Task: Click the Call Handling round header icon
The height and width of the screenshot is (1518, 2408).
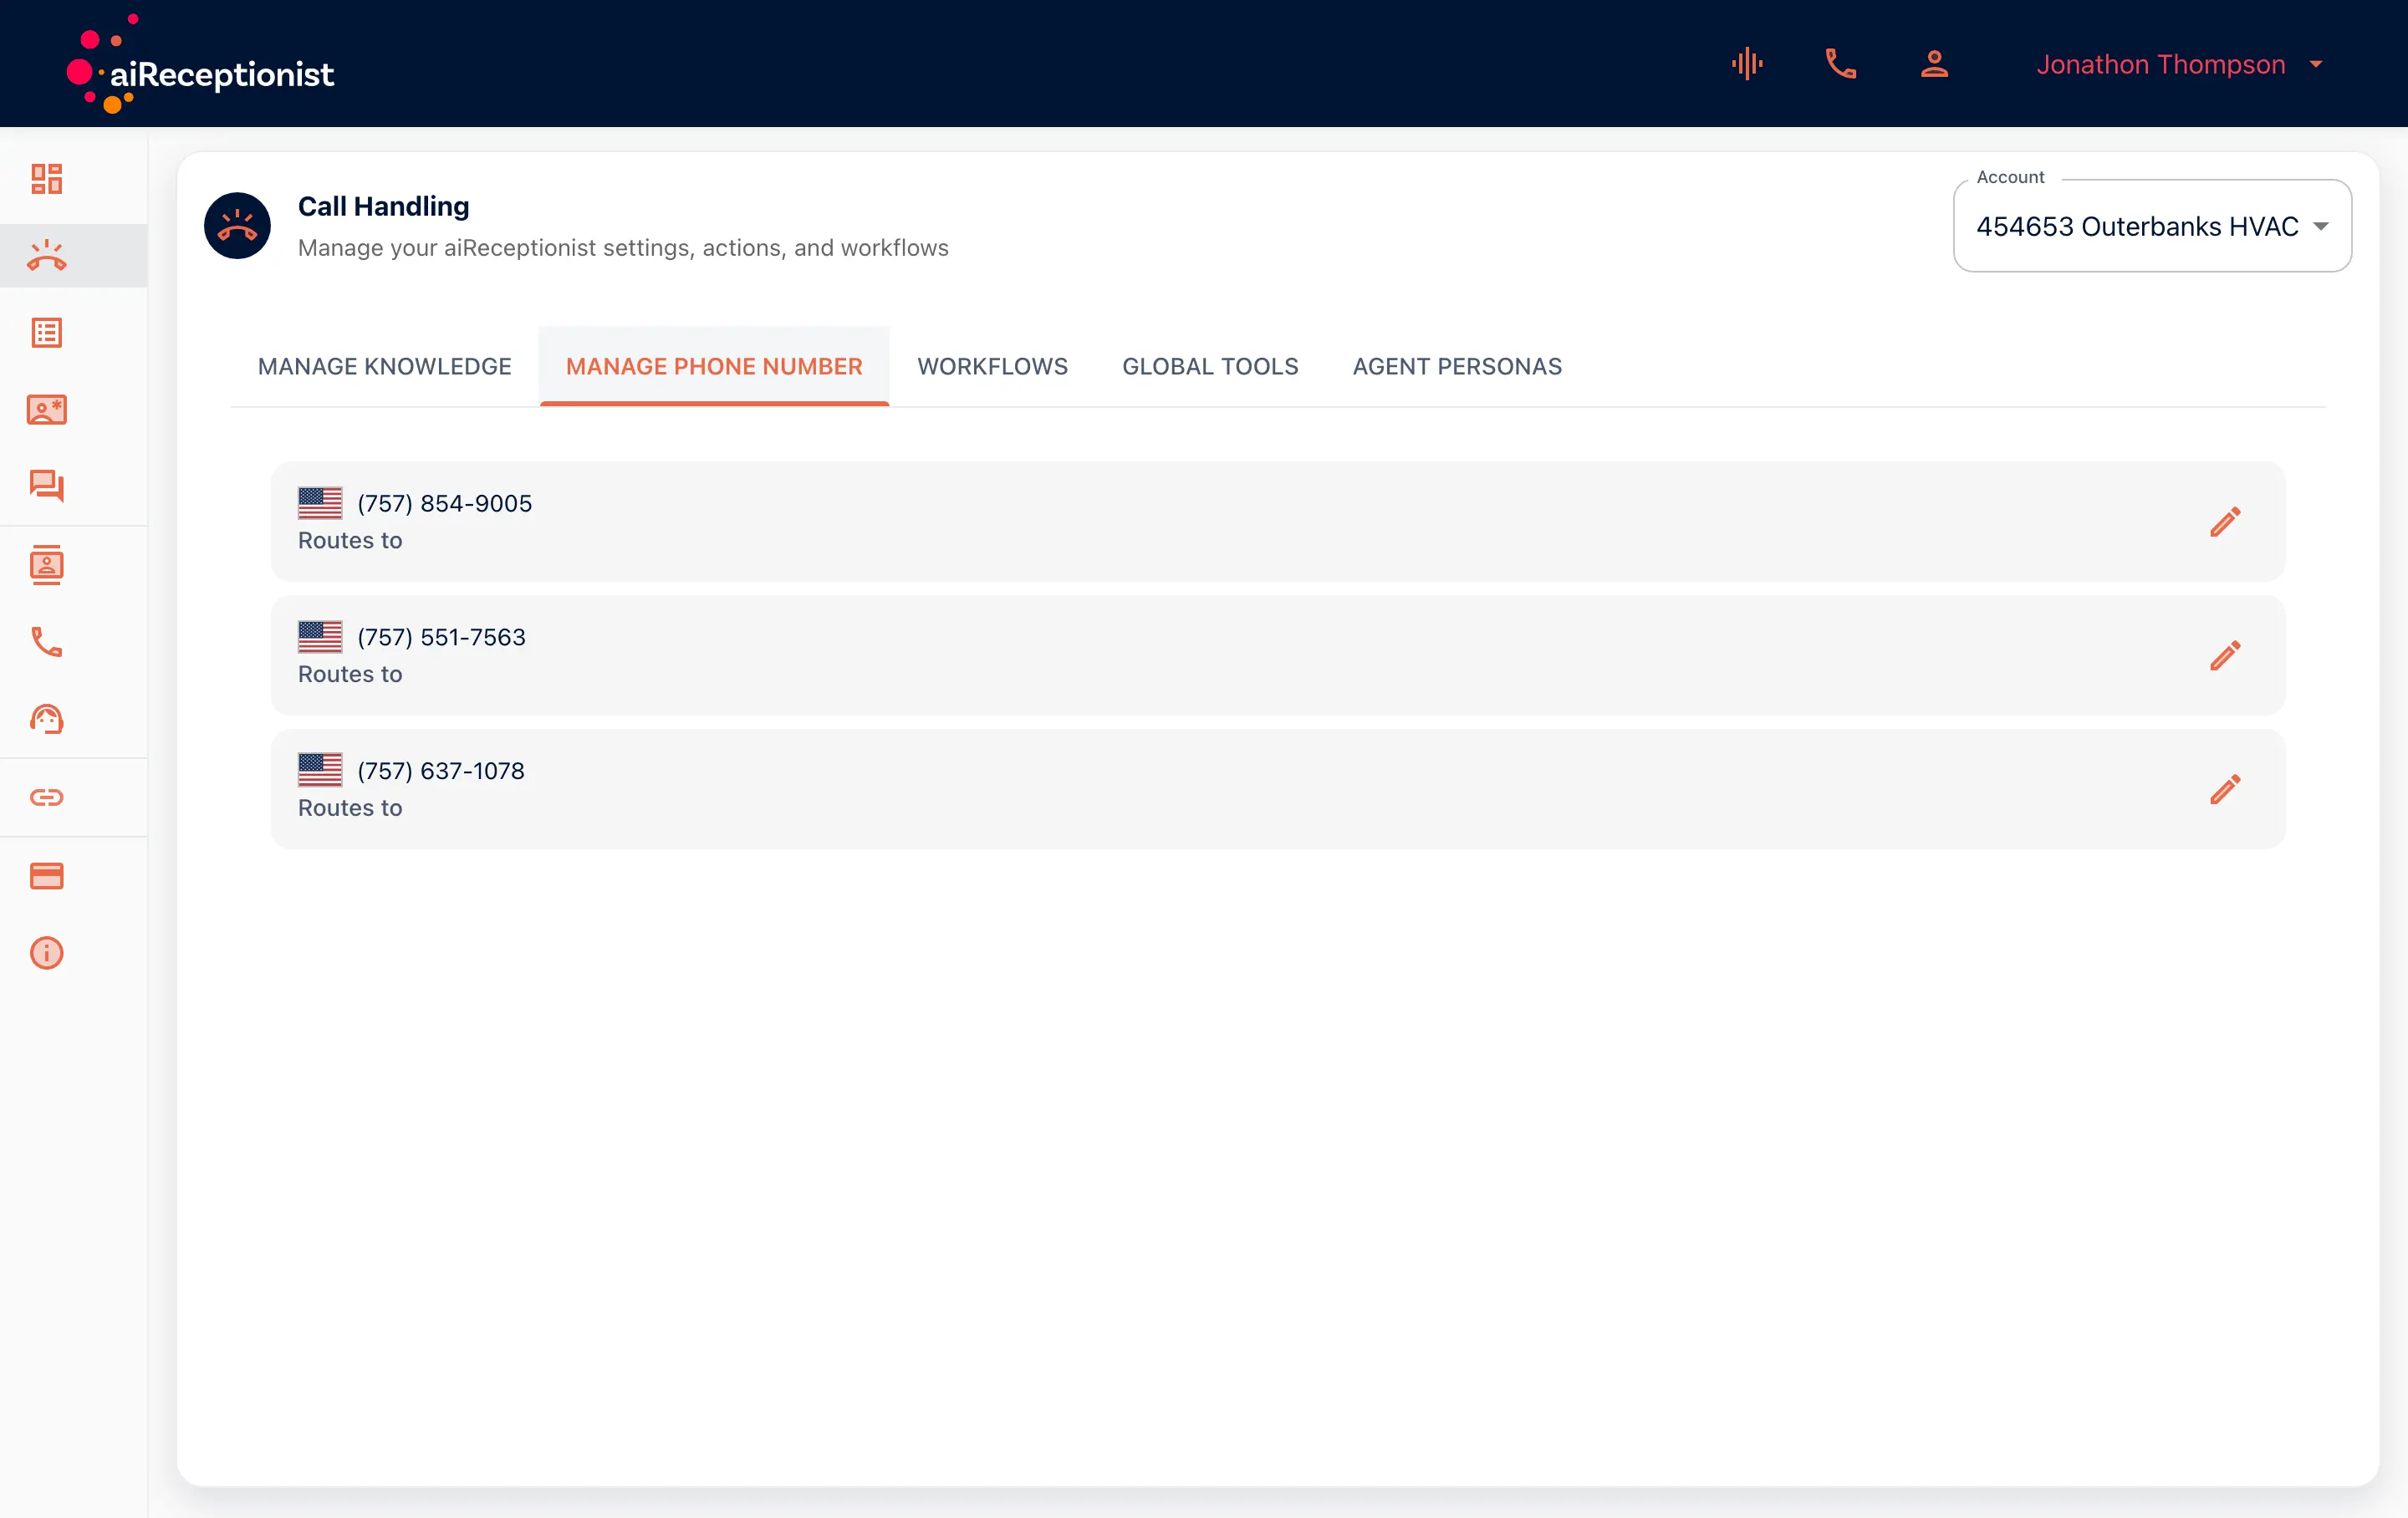Action: click(237, 226)
